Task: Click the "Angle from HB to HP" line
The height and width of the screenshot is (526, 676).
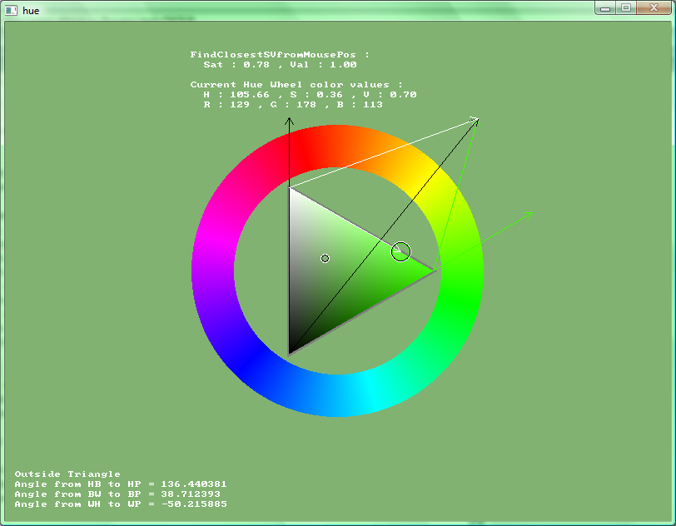Action: [x=121, y=484]
